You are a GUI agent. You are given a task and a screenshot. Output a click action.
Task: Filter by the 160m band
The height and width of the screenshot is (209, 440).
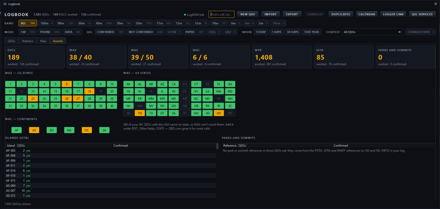46,23
